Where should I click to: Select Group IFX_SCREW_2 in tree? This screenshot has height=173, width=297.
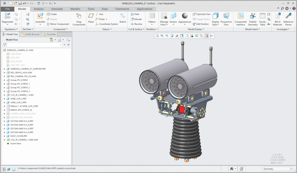coord(20,88)
